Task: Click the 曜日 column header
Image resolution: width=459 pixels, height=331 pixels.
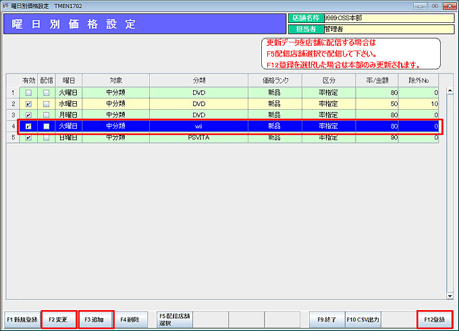Action: click(x=68, y=80)
